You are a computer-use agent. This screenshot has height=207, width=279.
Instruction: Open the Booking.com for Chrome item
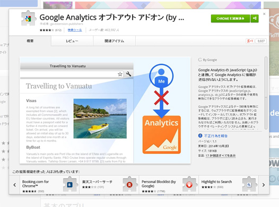(x=49, y=185)
